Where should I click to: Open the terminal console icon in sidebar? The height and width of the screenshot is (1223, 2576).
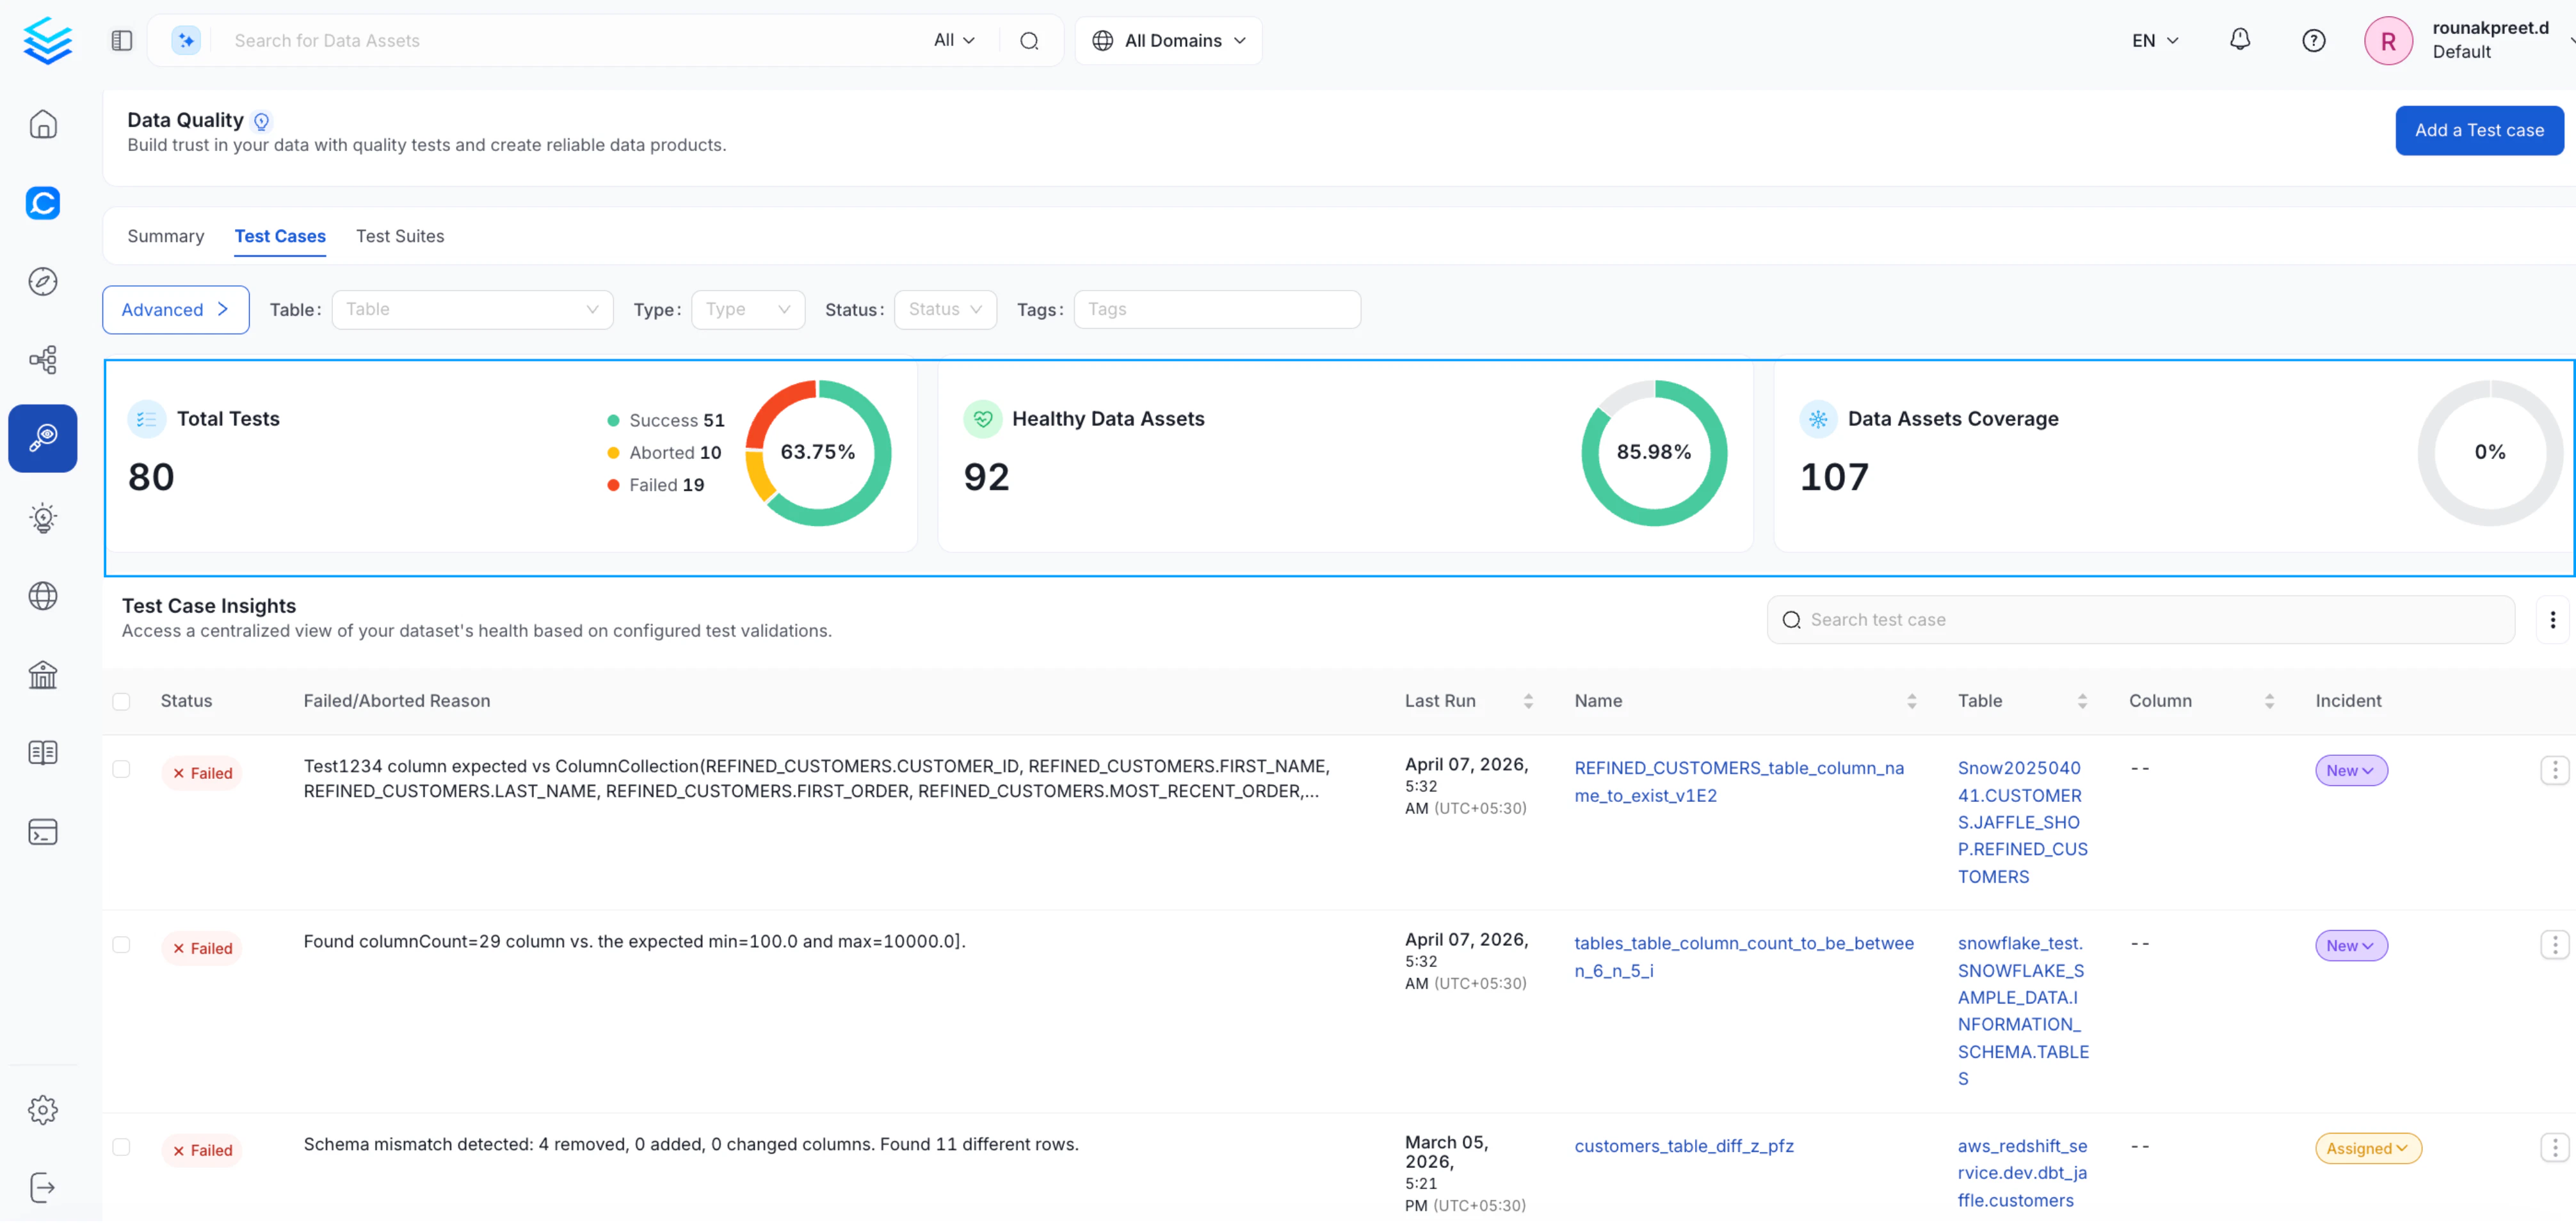[43, 831]
